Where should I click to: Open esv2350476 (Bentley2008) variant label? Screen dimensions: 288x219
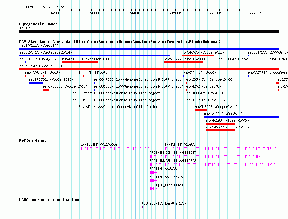point(209,79)
